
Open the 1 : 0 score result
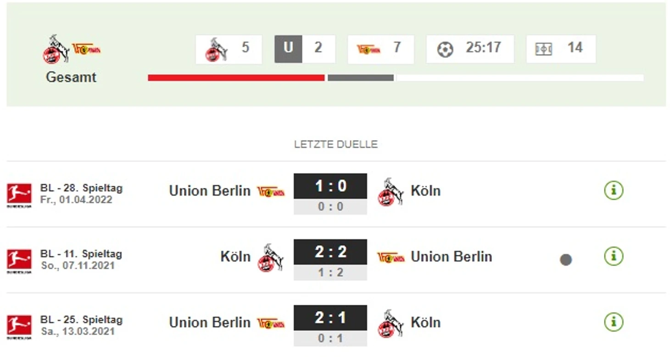330,186
